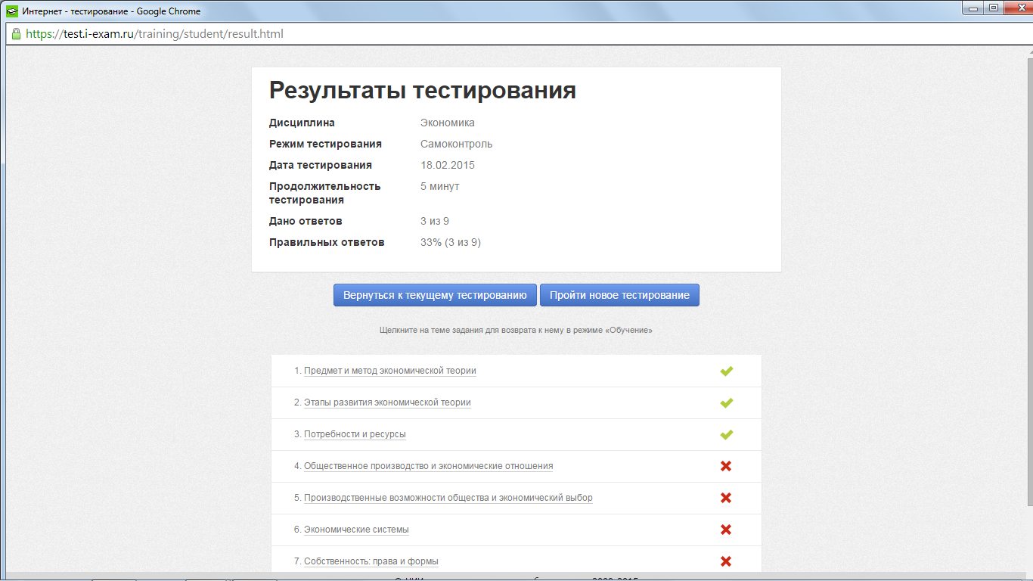
Task: Click the green checkmark beside Этапы развития экономической теории
Action: pyautogui.click(x=727, y=403)
